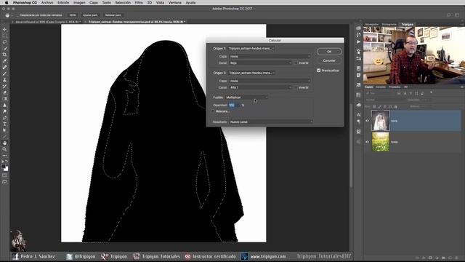Select the Healing Brush tool
This screenshot has width=465, height=262.
(4, 67)
